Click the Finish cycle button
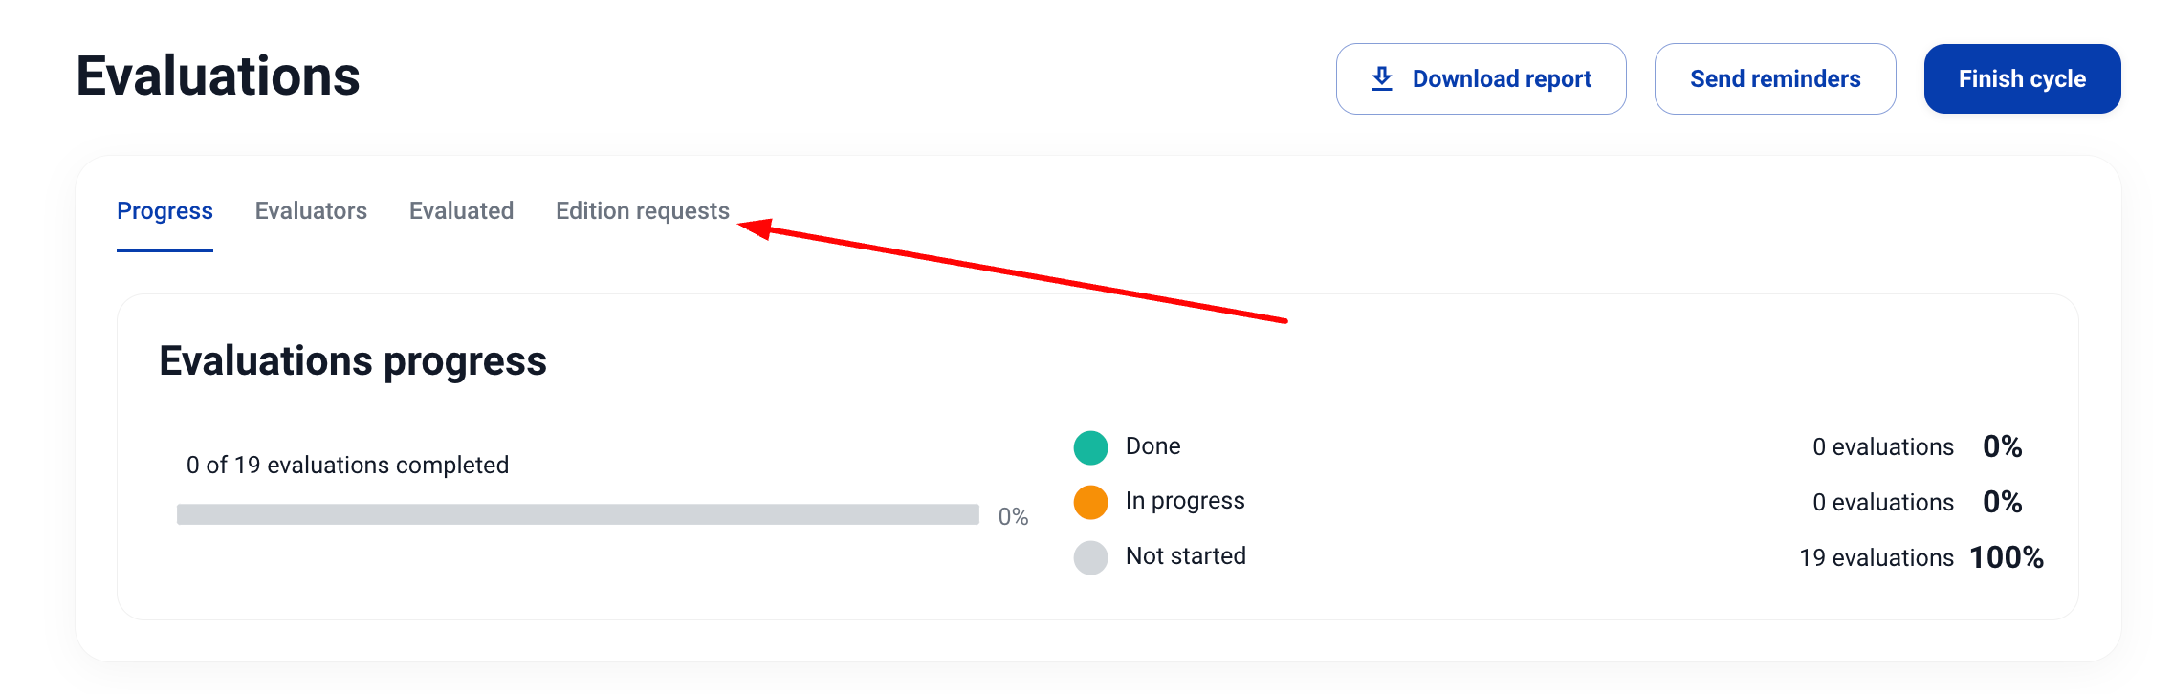Screen dimensions: 2173x694 click(x=2022, y=78)
